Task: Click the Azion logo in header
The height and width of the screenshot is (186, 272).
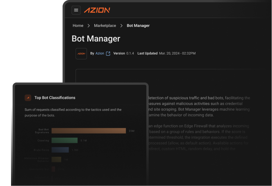Action: (97, 10)
